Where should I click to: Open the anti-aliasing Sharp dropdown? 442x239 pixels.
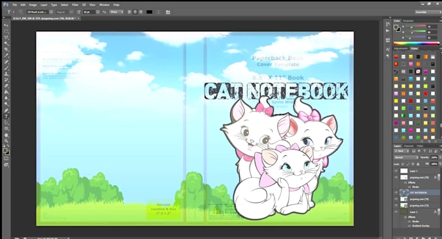116,12
